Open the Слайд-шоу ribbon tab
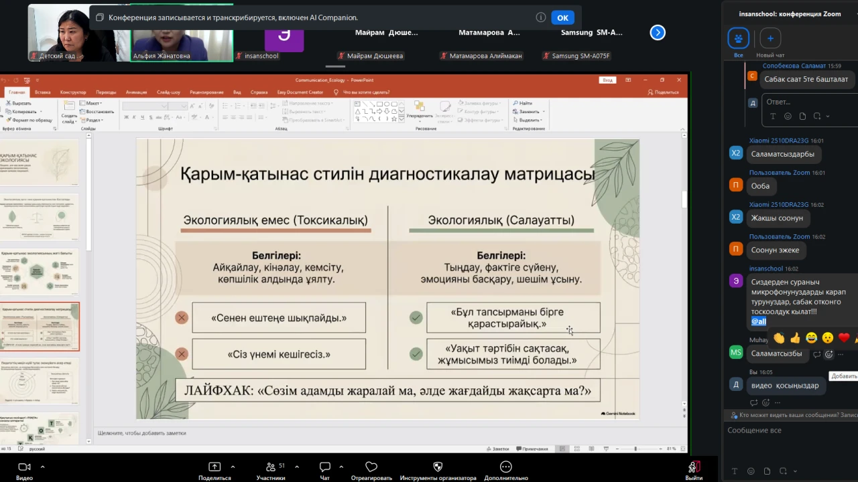 coord(168,92)
